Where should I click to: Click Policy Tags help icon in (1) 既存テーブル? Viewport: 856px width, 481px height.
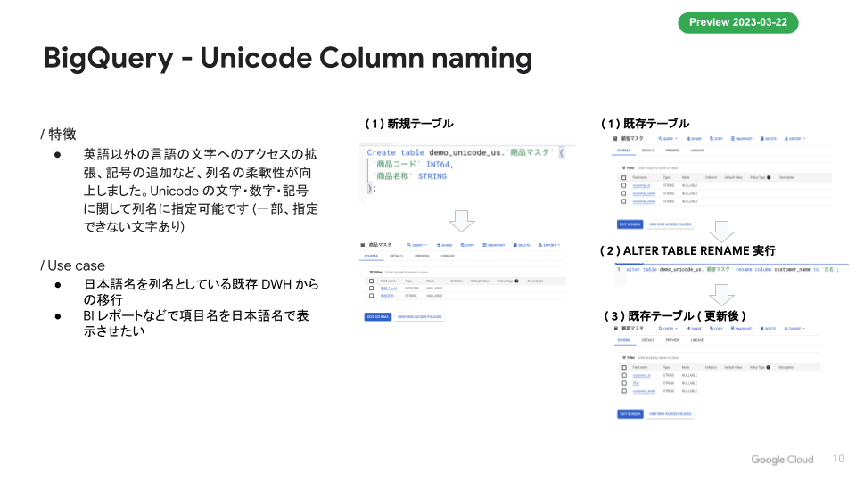point(769,178)
